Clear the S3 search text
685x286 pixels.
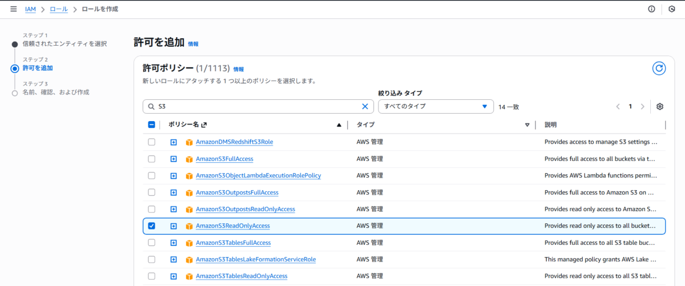(365, 106)
